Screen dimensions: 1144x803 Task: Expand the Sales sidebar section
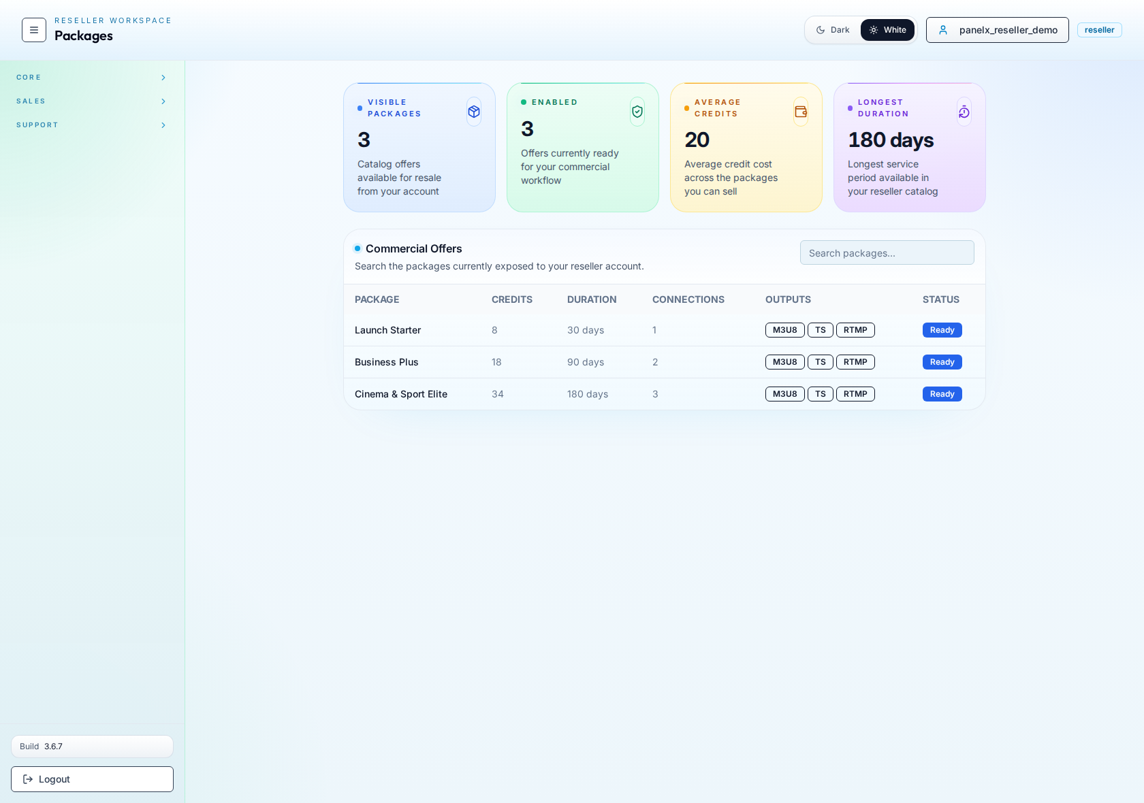92,101
